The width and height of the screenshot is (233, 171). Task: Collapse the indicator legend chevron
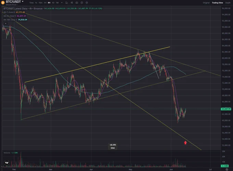tap(5, 23)
